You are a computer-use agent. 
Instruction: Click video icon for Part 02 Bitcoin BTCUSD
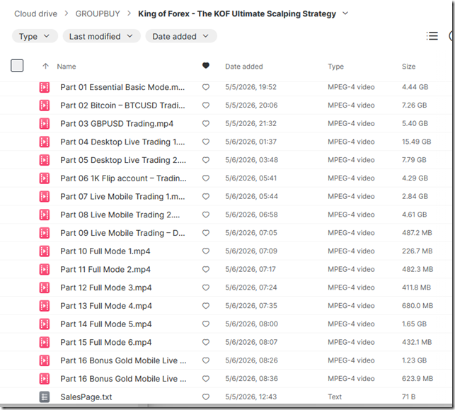coord(45,106)
